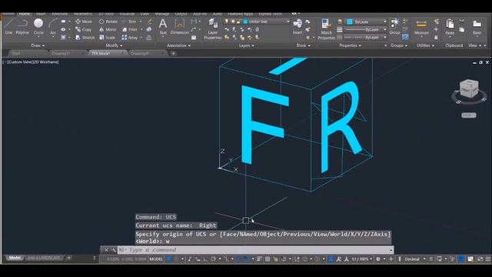Click the Copy tool
This screenshot has height=277, width=492.
(x=84, y=29)
